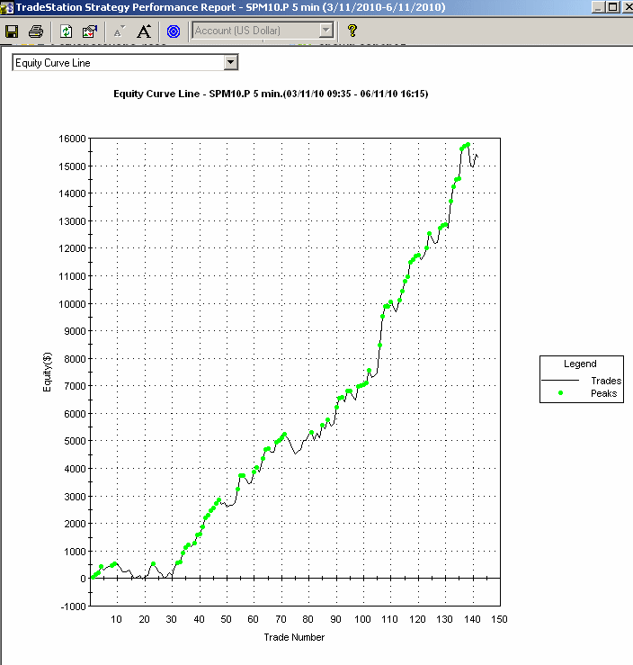The image size is (633, 665).
Task: Click the Save report floppy disk icon
Action: point(12,31)
